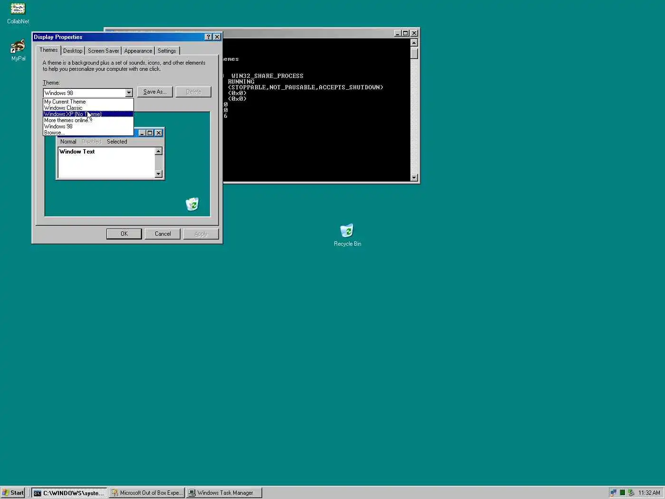665x499 pixels.
Task: Open the Screen Saver tab
Action: [x=103, y=51]
